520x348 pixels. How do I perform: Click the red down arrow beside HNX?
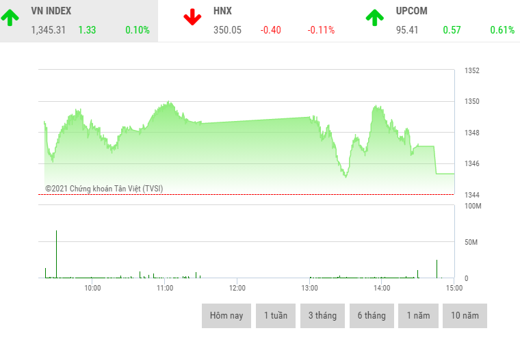tap(192, 18)
